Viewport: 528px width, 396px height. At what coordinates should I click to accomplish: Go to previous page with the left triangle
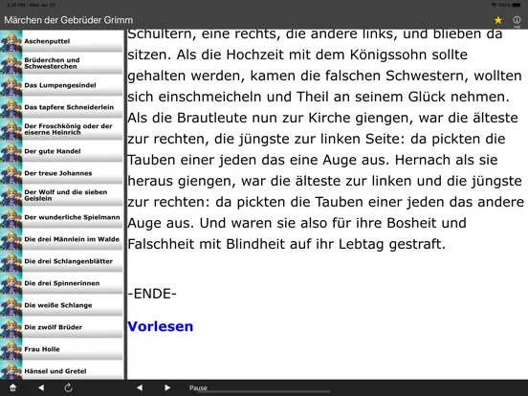click(x=140, y=387)
